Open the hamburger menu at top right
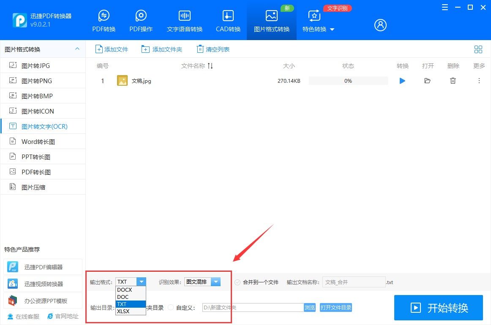This screenshot has height=325, width=491. coord(445,7)
